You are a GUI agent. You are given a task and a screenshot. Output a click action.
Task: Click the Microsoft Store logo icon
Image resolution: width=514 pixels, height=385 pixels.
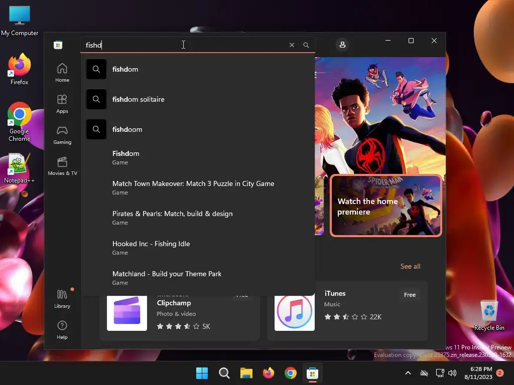pyautogui.click(x=58, y=45)
